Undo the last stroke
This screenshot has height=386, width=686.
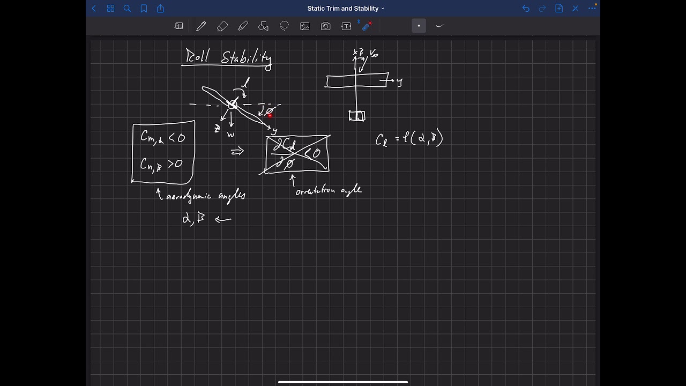tap(526, 9)
